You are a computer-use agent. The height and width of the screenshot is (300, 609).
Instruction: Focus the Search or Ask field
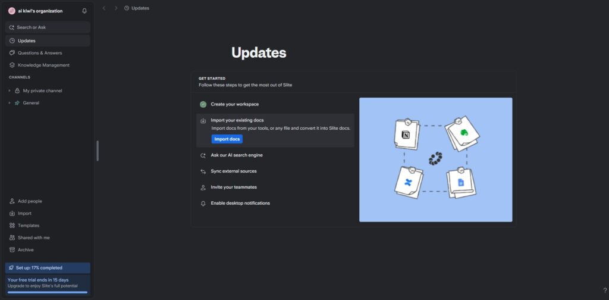pyautogui.click(x=48, y=27)
